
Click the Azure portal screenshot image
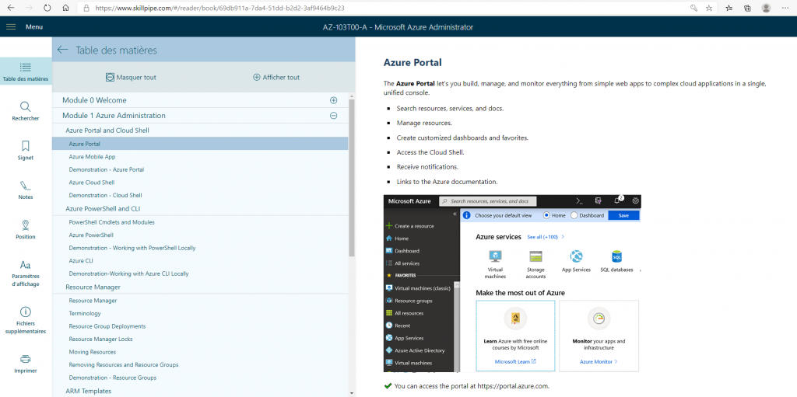point(512,284)
